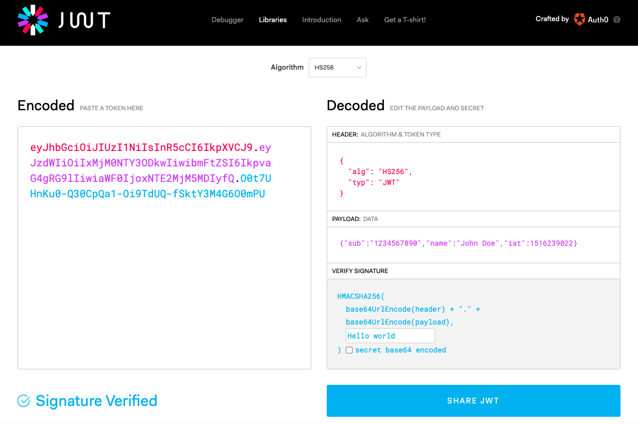The width and height of the screenshot is (638, 424).
Task: Open the Algorithm HS256 dropdown
Action: pos(337,67)
